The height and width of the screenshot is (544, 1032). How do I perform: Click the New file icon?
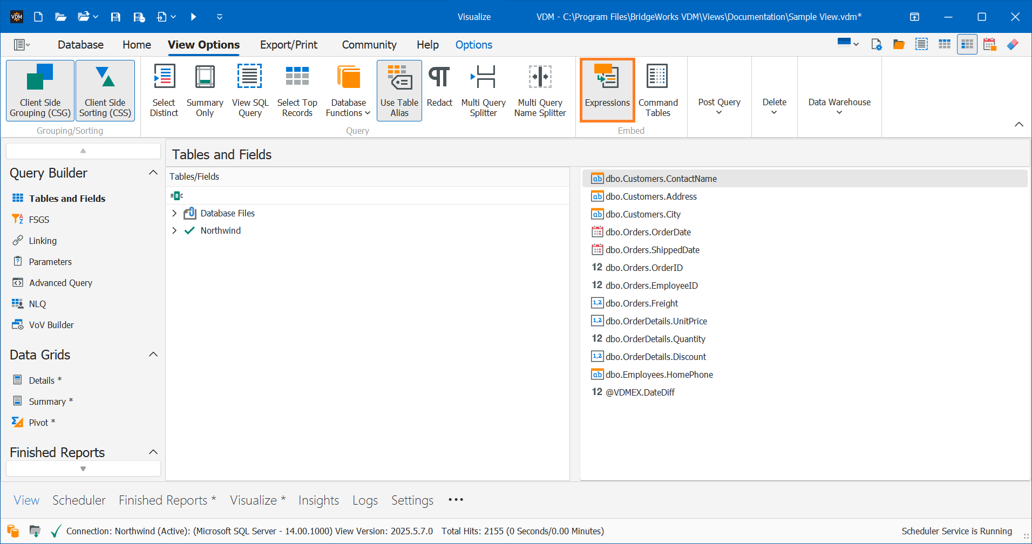tap(38, 17)
